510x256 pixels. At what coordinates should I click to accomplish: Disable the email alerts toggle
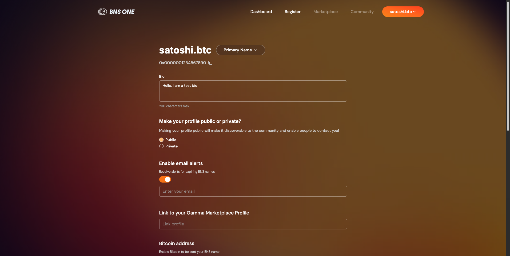tap(165, 179)
